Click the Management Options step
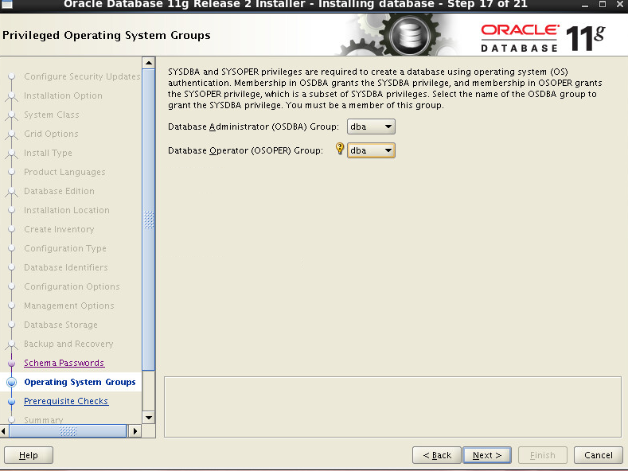Image resolution: width=628 pixels, height=471 pixels. [x=69, y=306]
